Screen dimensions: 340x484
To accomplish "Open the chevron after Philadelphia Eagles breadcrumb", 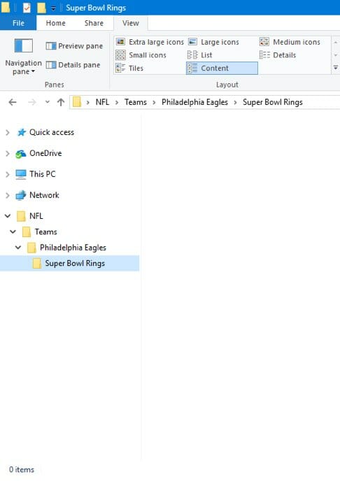I will pos(236,102).
